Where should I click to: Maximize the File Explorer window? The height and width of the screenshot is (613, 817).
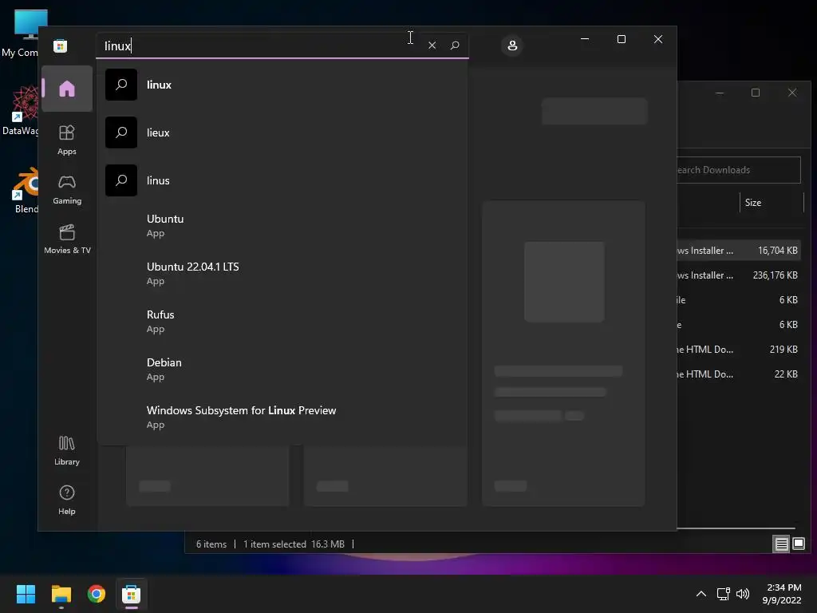coord(756,93)
